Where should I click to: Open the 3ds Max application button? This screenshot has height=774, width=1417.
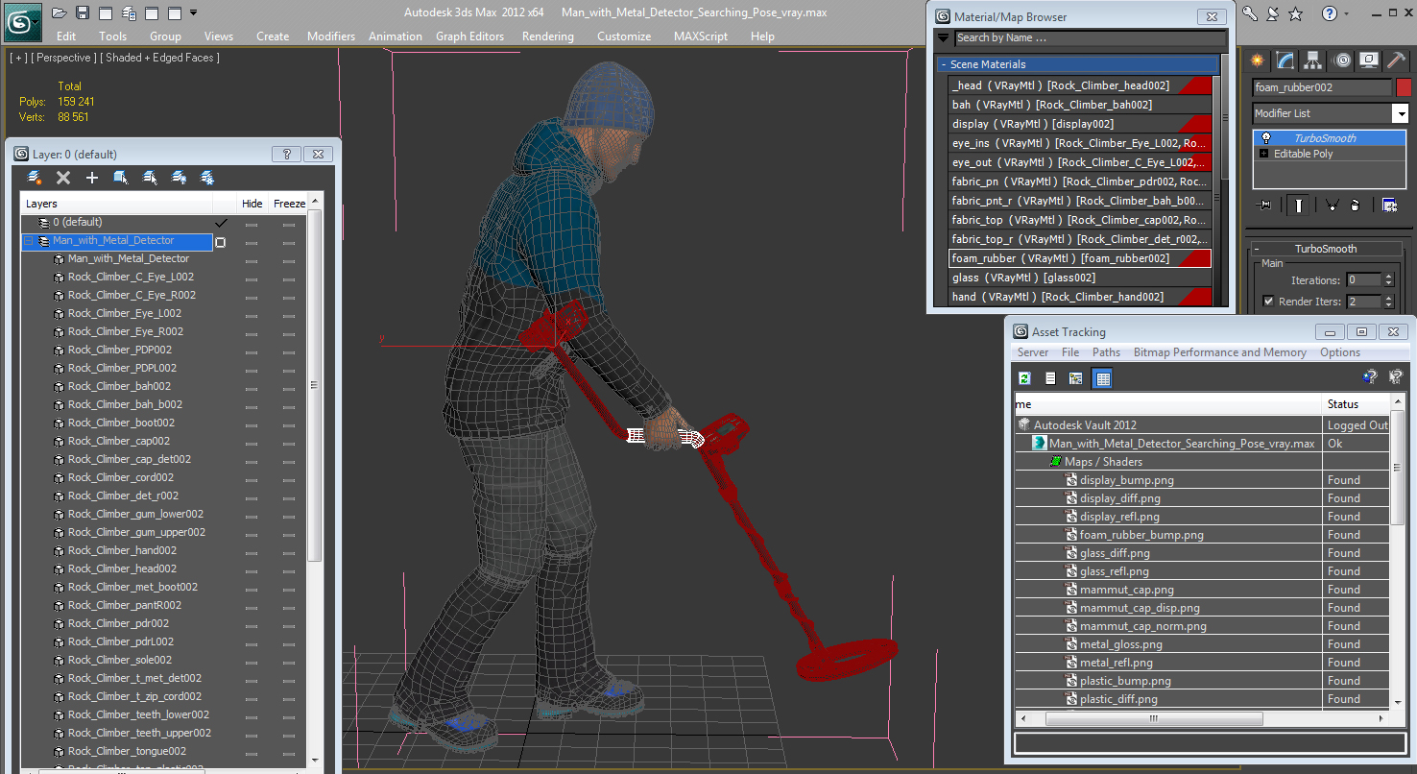pos(22,20)
